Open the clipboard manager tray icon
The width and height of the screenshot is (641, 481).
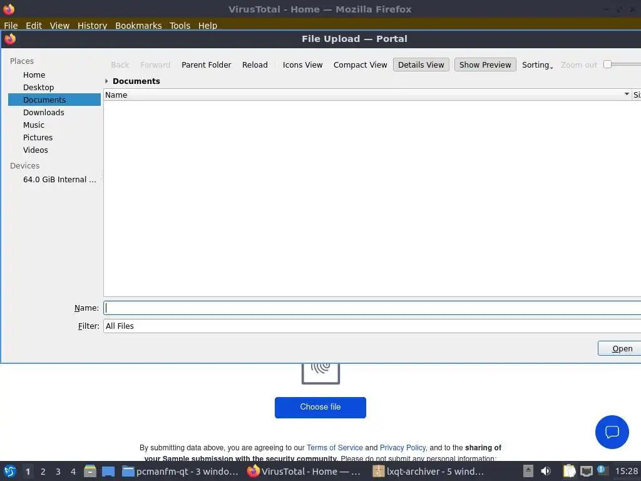click(x=569, y=471)
